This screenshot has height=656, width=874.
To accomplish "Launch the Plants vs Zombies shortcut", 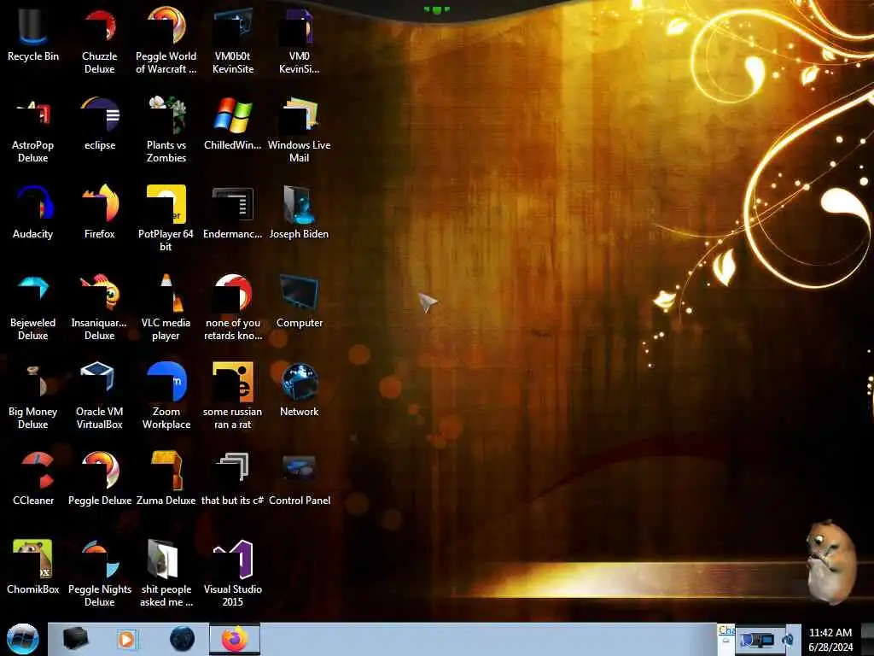I will 166,130.
